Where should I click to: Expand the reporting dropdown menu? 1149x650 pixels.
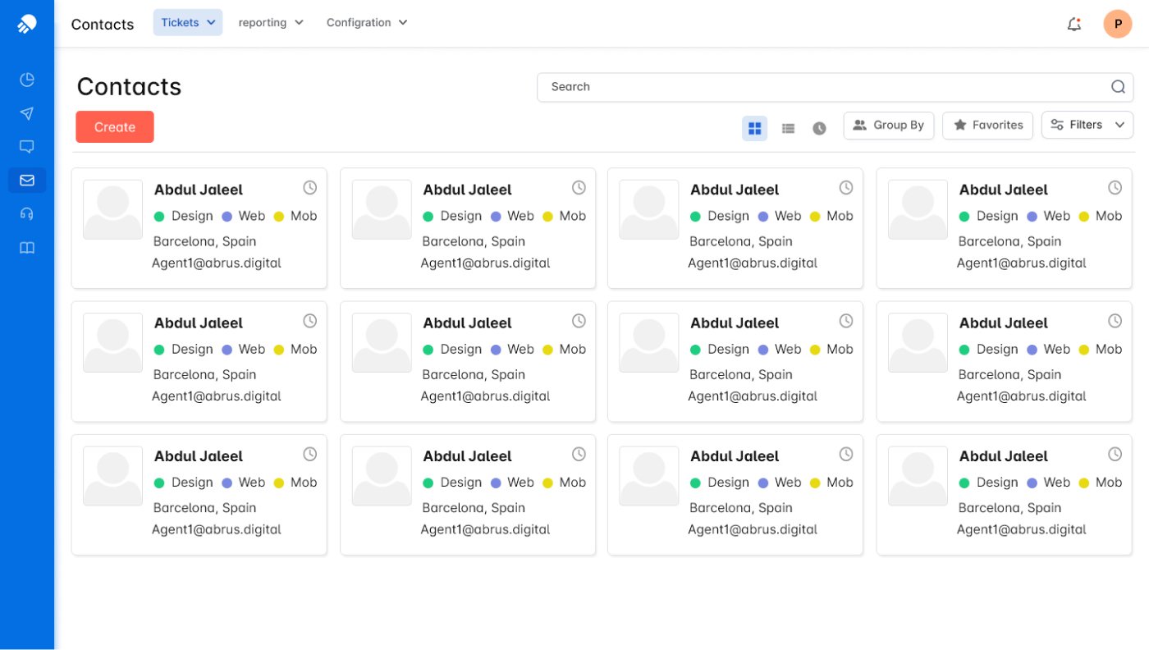click(271, 23)
